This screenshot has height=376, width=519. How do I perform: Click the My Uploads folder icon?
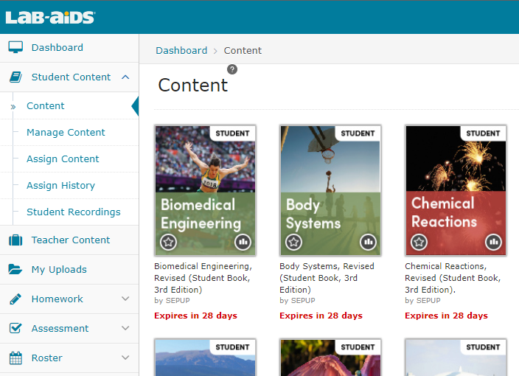click(x=15, y=270)
